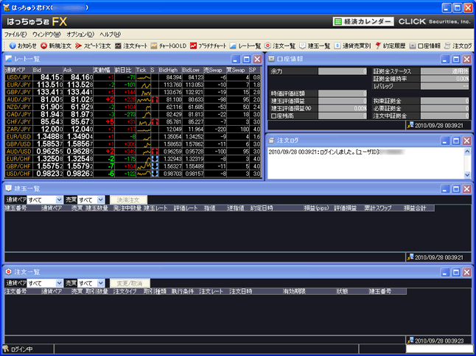Open 約定履歴 execution history
Viewport: 476px width, 356px height.
[x=390, y=46]
